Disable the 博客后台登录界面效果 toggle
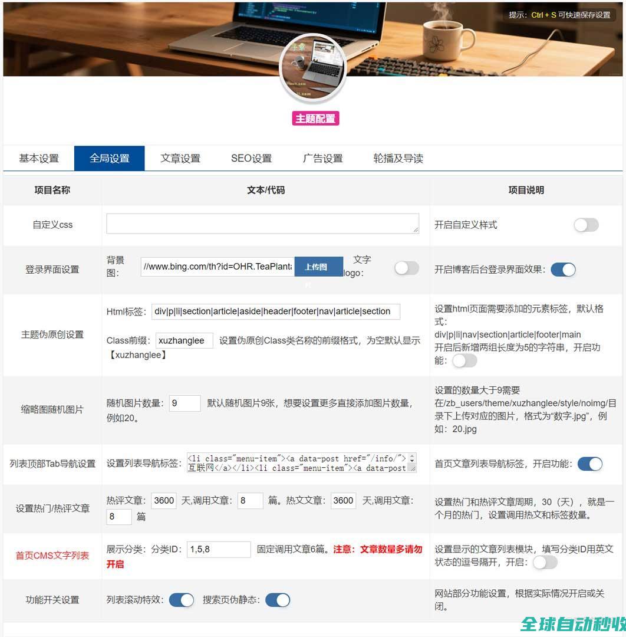 (563, 270)
